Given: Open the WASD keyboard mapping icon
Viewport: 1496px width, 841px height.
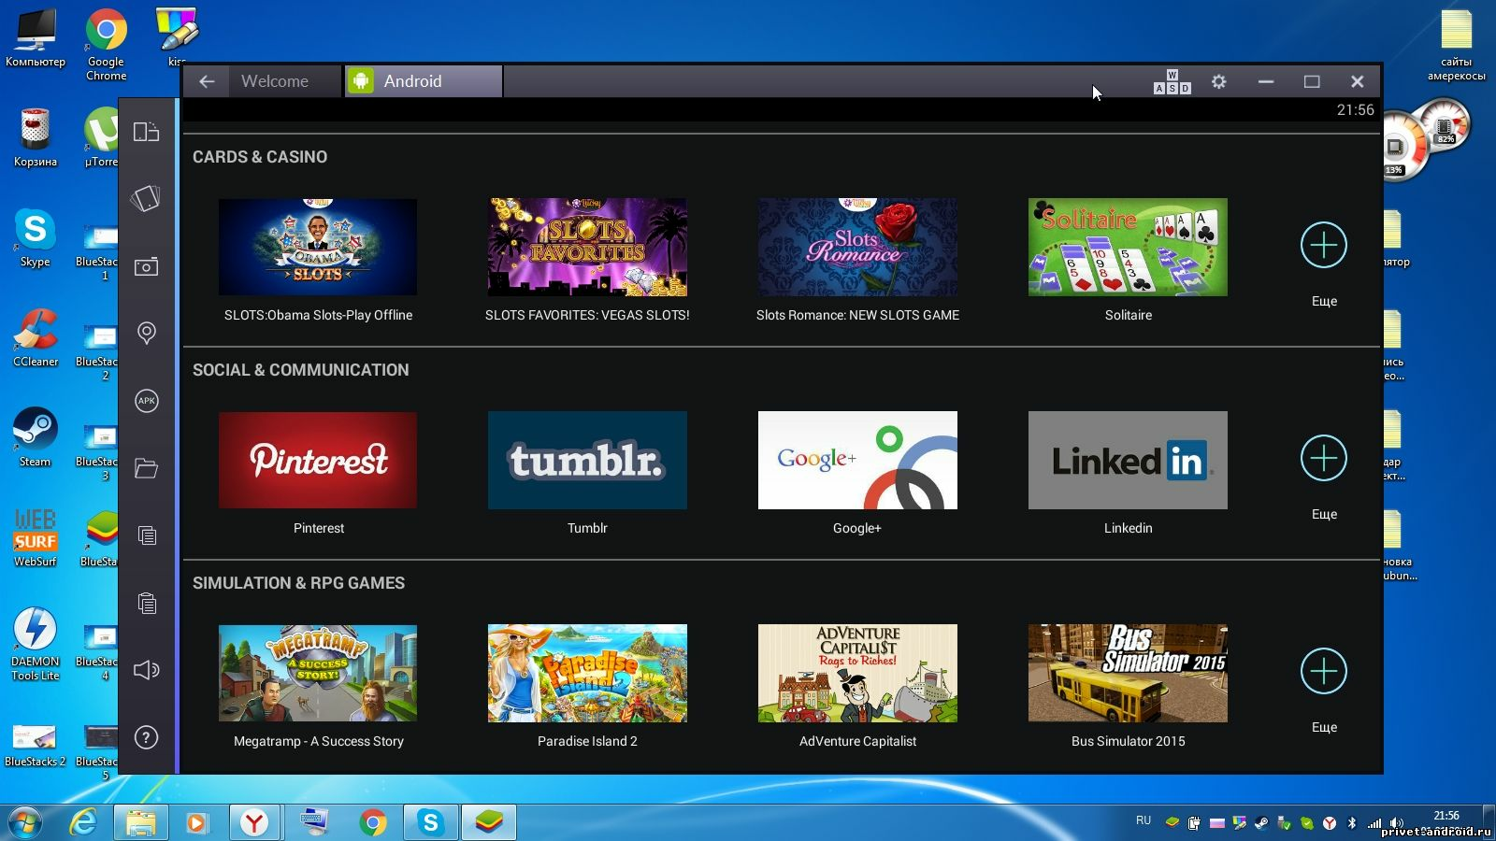Looking at the screenshot, I should (x=1172, y=82).
